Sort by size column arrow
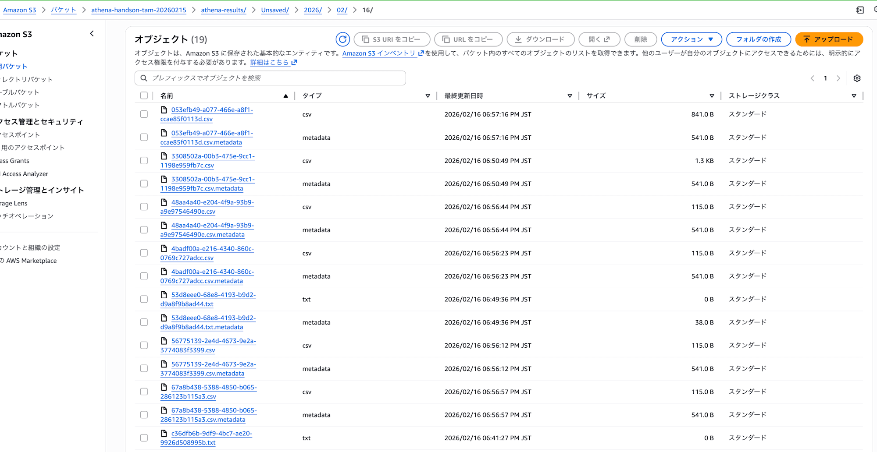Image resolution: width=877 pixels, height=452 pixels. [712, 96]
